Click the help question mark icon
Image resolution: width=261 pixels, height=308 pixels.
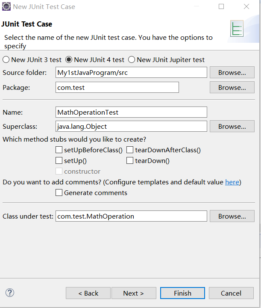pos(10,293)
